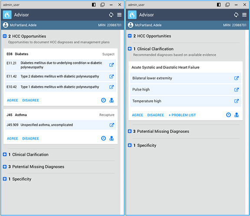Viewport: 250px width, 216px height.
Task: Expand Specificity section in right panel
Action: [x=130, y=145]
